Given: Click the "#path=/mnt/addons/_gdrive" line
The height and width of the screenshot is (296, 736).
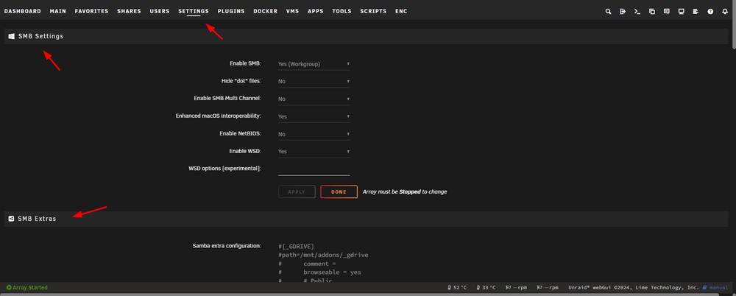Looking at the screenshot, I should [323, 255].
